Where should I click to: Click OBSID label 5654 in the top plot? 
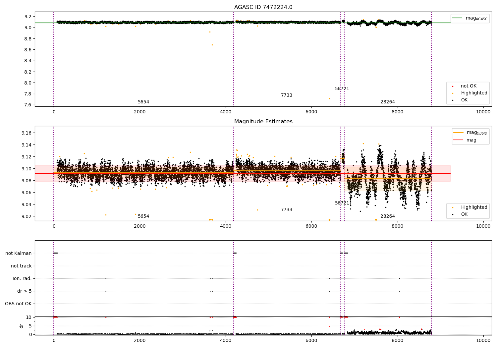143,102
